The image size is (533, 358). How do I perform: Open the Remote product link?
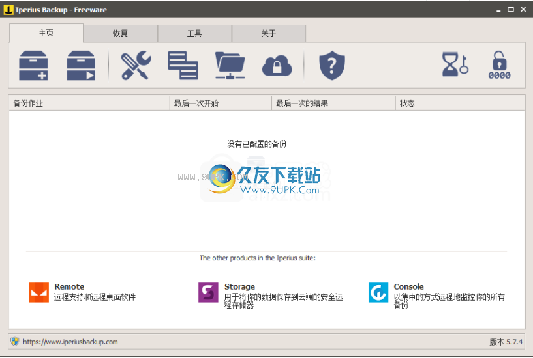pos(69,286)
